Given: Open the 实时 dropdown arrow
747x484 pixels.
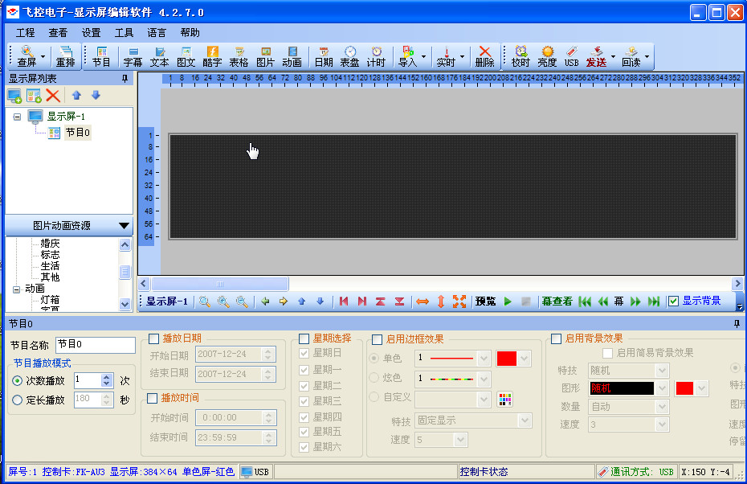Looking at the screenshot, I should pyautogui.click(x=462, y=56).
